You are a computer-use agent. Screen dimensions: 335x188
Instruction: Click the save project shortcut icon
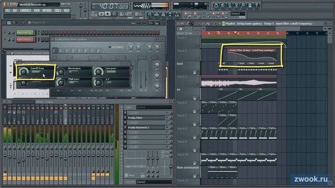(222, 6)
